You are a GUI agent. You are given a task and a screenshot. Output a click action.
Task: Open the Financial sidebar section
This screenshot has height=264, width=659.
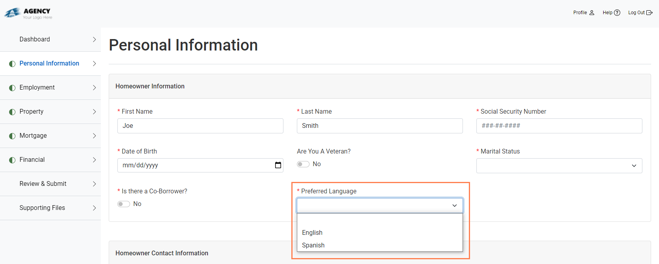pos(32,160)
